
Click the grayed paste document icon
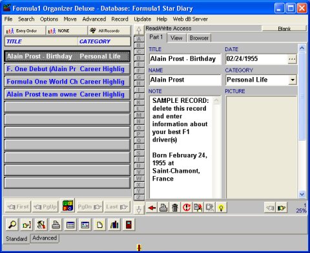(x=209, y=208)
